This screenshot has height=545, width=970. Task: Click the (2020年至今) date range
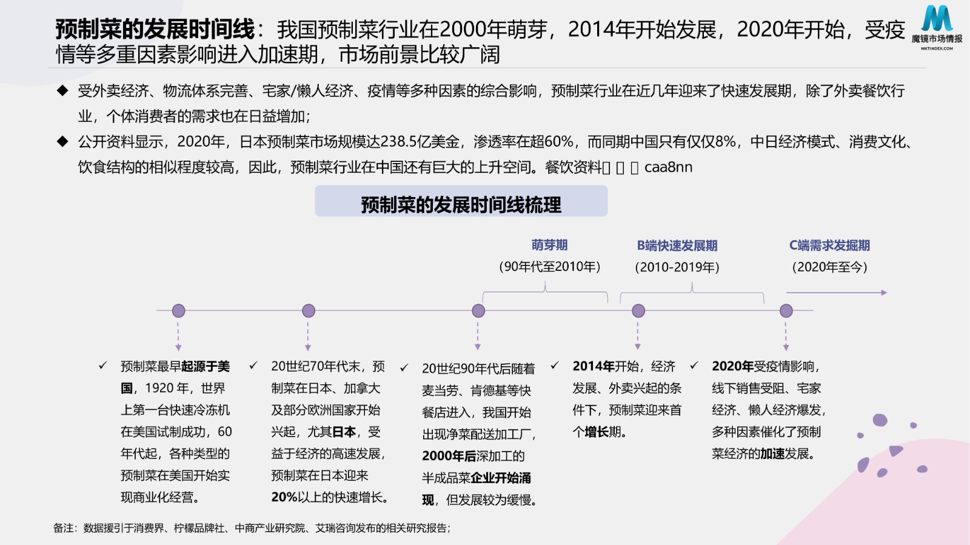829,267
